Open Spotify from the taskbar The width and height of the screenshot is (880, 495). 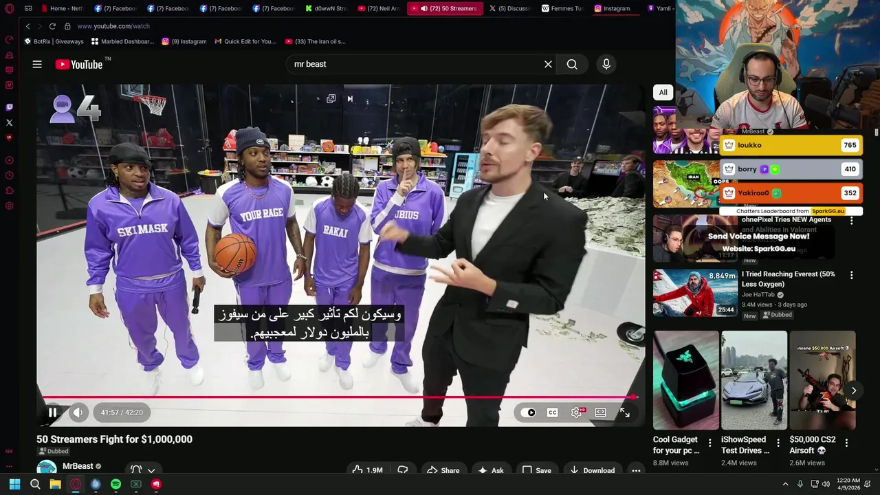pyautogui.click(x=115, y=484)
